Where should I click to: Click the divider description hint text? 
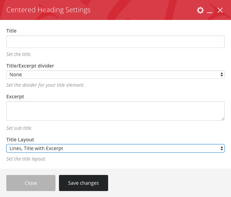pyautogui.click(x=45, y=85)
